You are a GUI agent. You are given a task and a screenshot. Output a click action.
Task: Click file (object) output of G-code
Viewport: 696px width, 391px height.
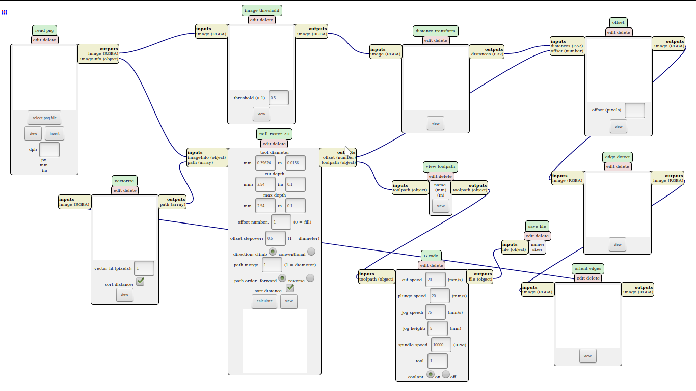(x=480, y=279)
